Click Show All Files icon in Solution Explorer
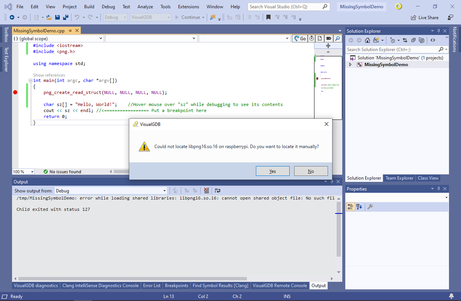The image size is (461, 301). pyautogui.click(x=422, y=40)
